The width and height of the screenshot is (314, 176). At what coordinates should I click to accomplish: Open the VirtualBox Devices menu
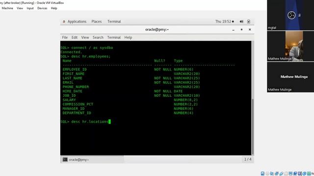pos(42,8)
